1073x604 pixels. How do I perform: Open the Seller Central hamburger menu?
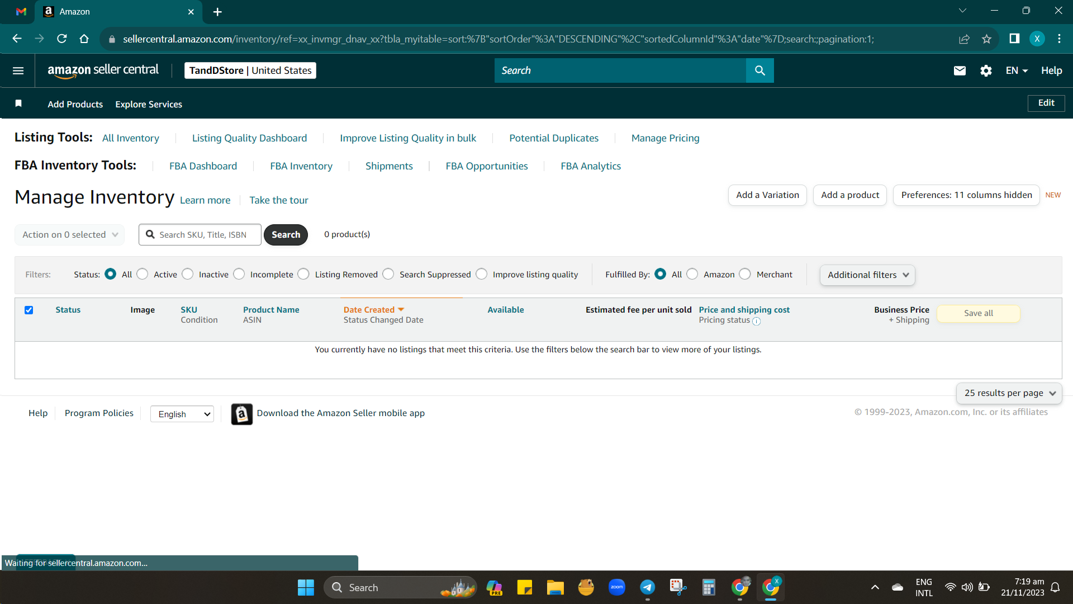[x=18, y=70]
